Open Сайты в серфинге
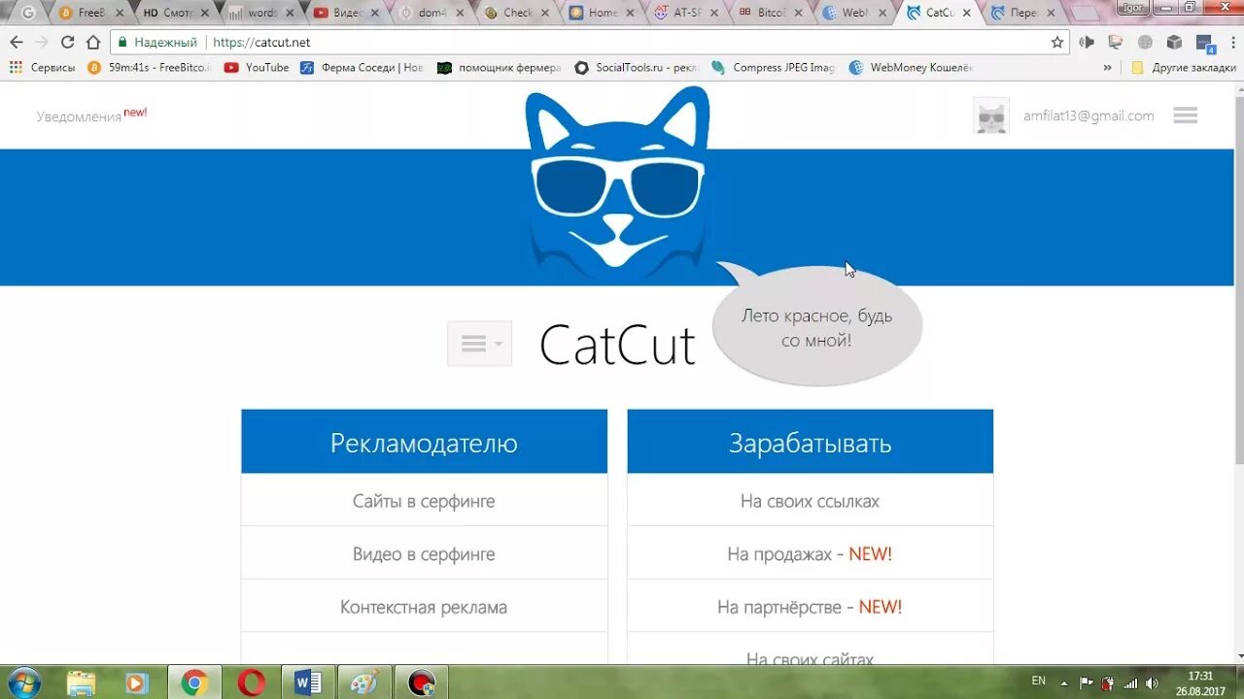 [424, 501]
